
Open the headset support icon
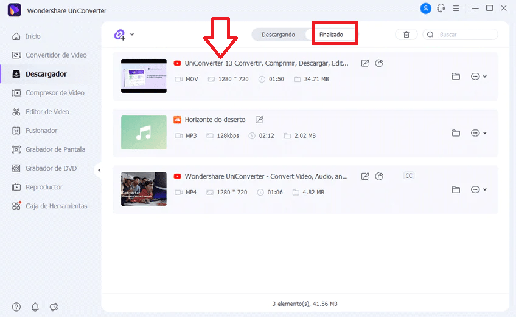(x=441, y=9)
